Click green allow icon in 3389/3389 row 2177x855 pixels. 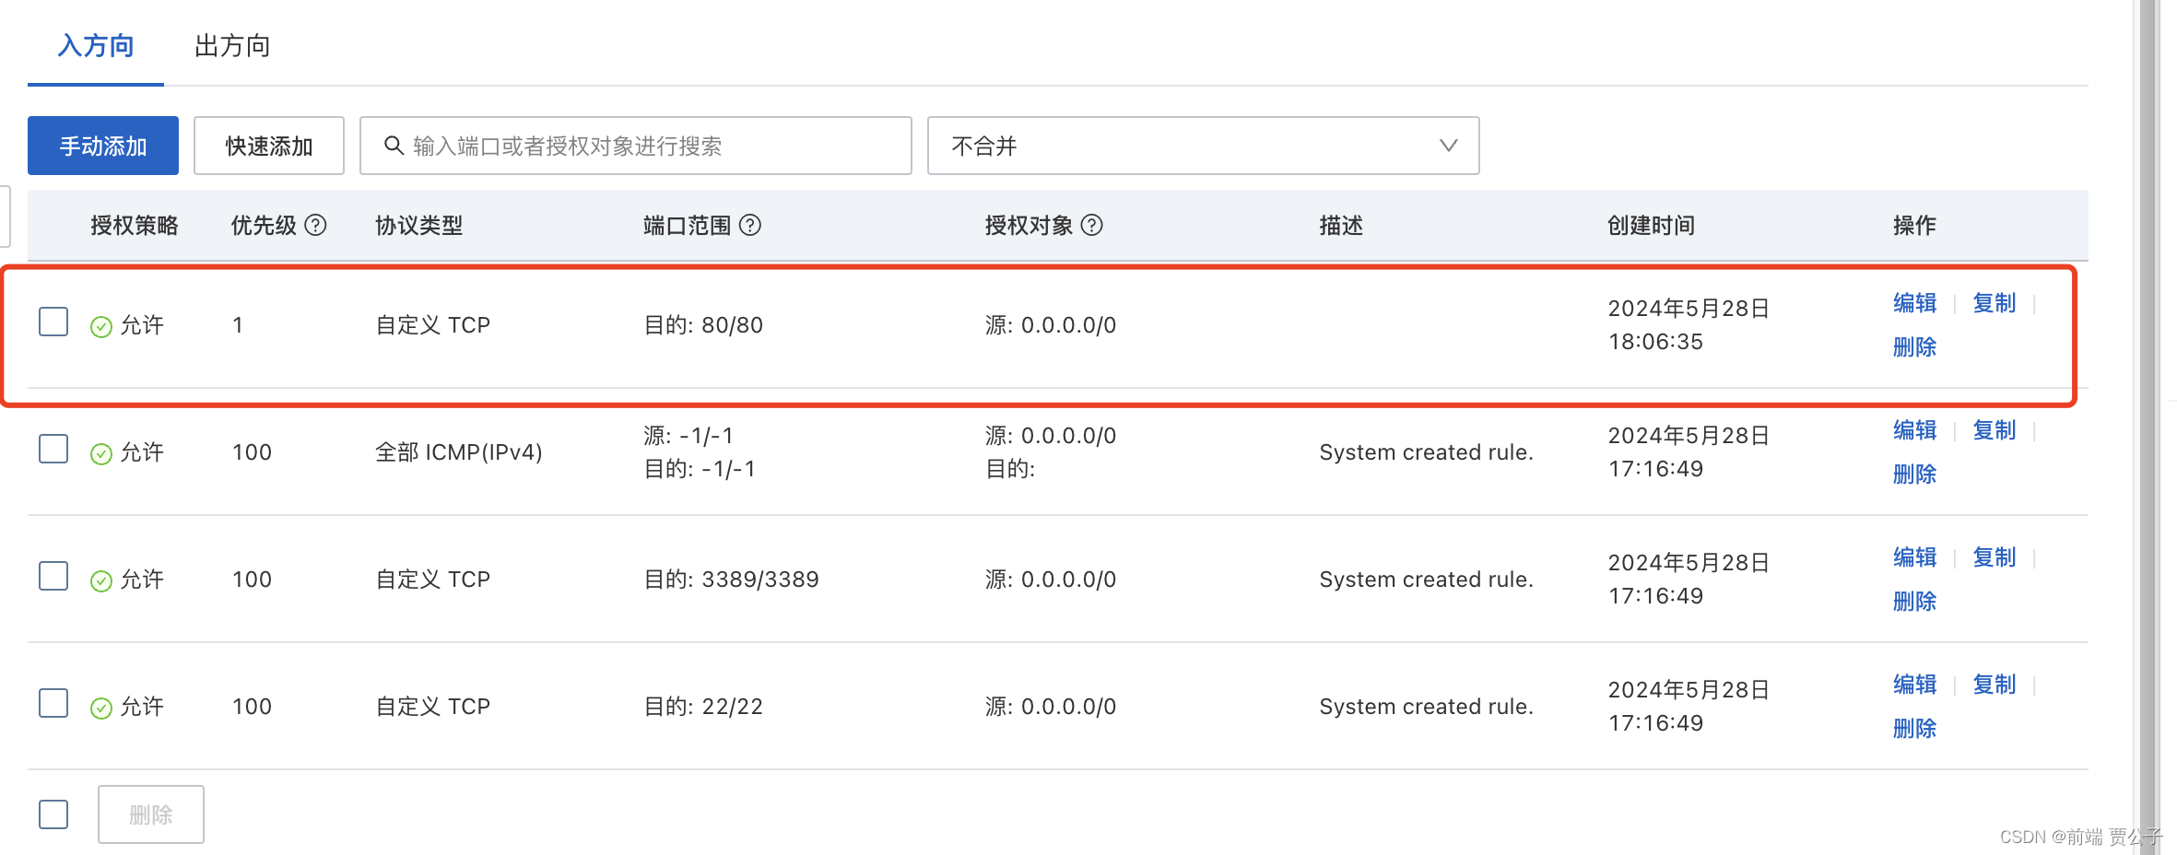101,580
